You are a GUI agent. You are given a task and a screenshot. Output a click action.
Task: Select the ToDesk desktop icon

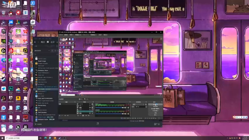tap(3, 90)
